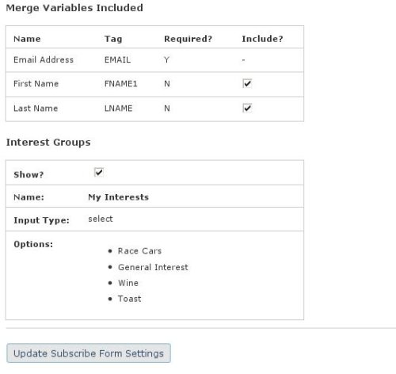Click the Name column header
This screenshot has width=396, height=374.
27,39
